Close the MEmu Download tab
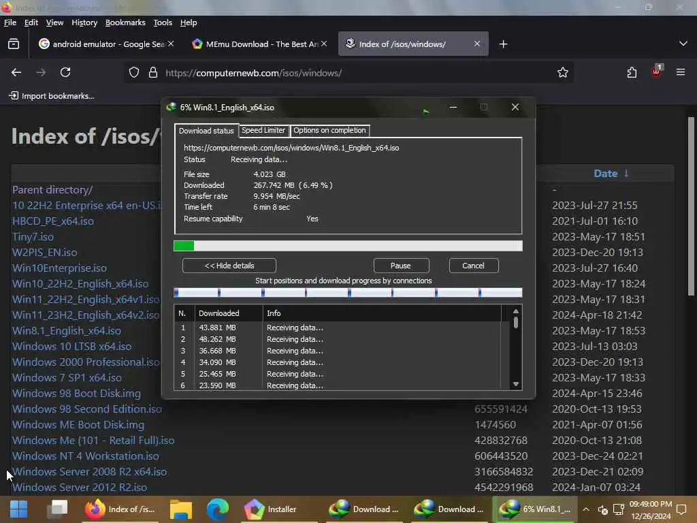 (324, 44)
